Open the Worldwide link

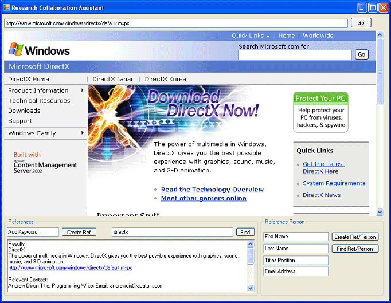(x=318, y=36)
